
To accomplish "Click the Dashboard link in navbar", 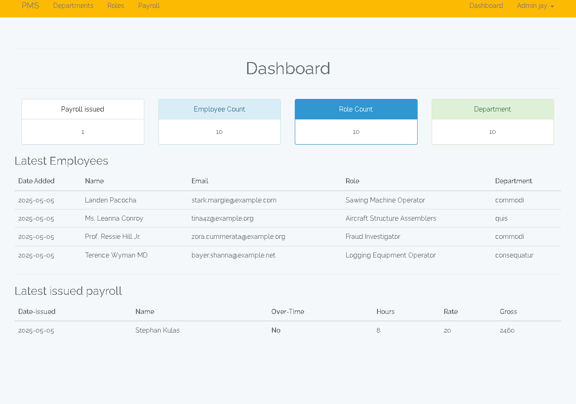I will [x=486, y=6].
